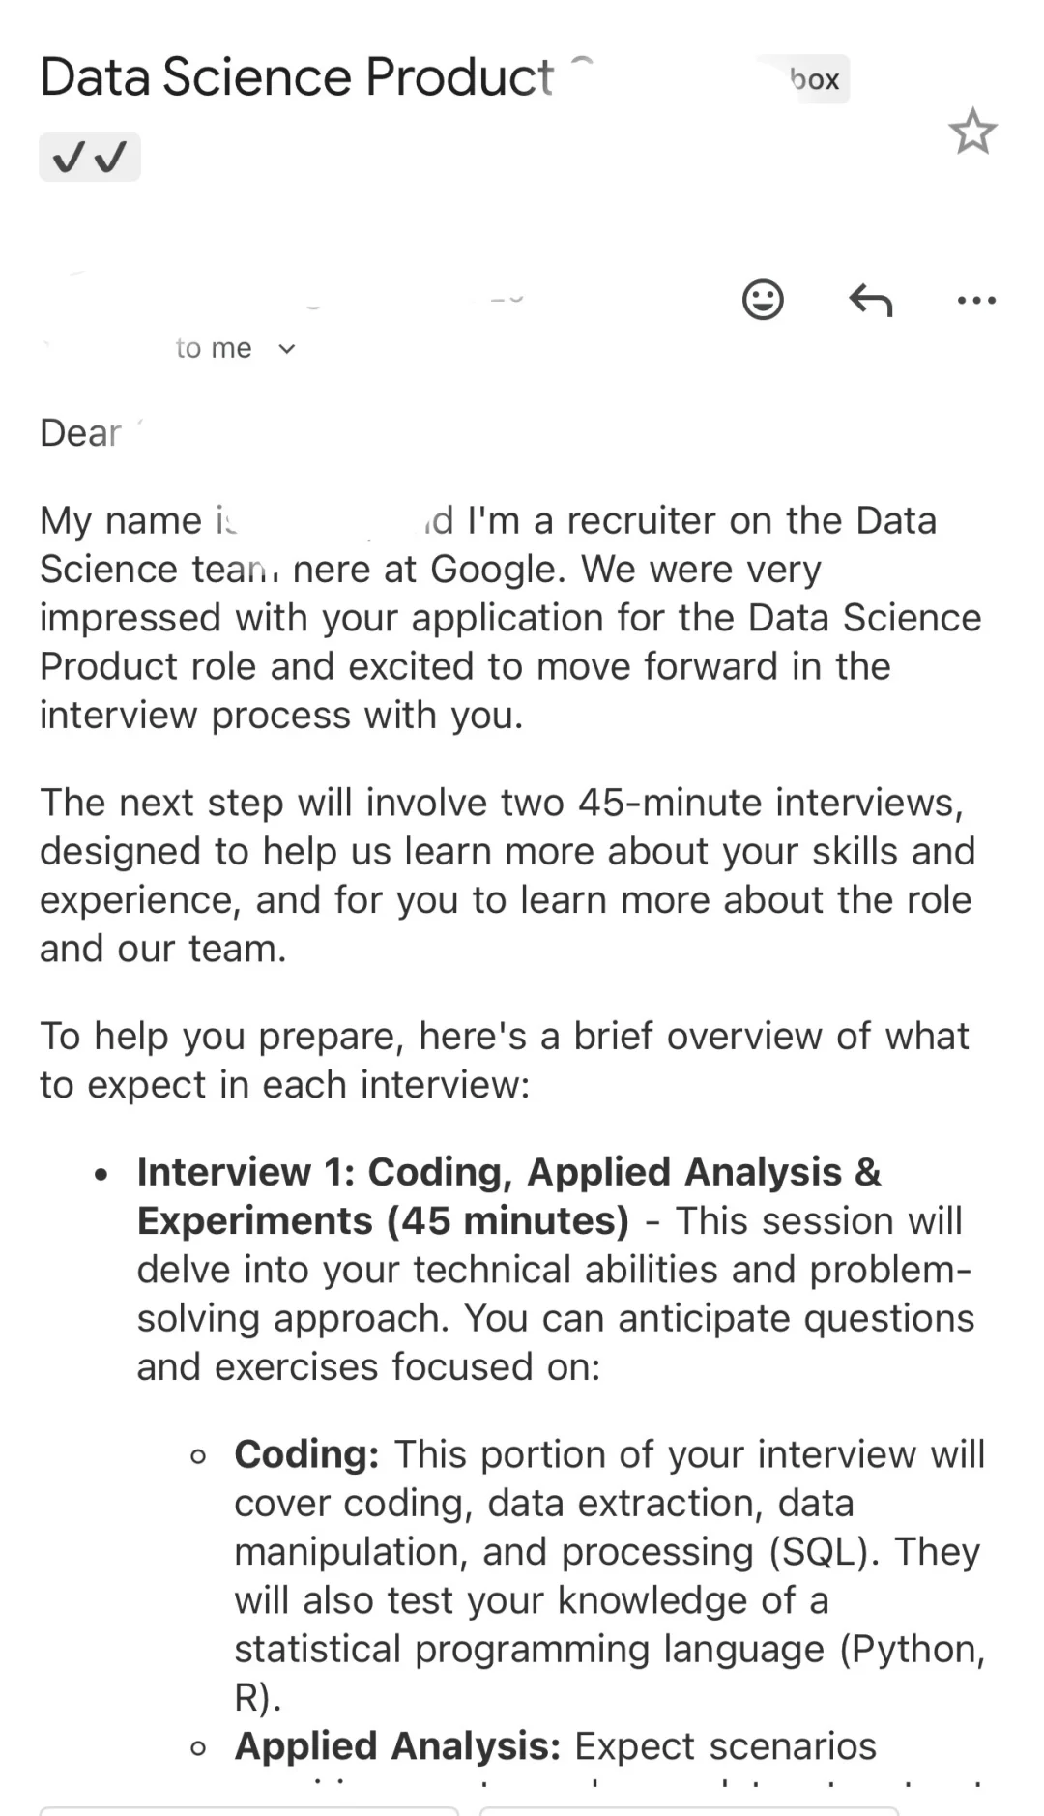Tap the bold "Interview 1: Coding, Applied Analysis" heading
Screen dimensions: 1044x1816
tap(508, 1172)
